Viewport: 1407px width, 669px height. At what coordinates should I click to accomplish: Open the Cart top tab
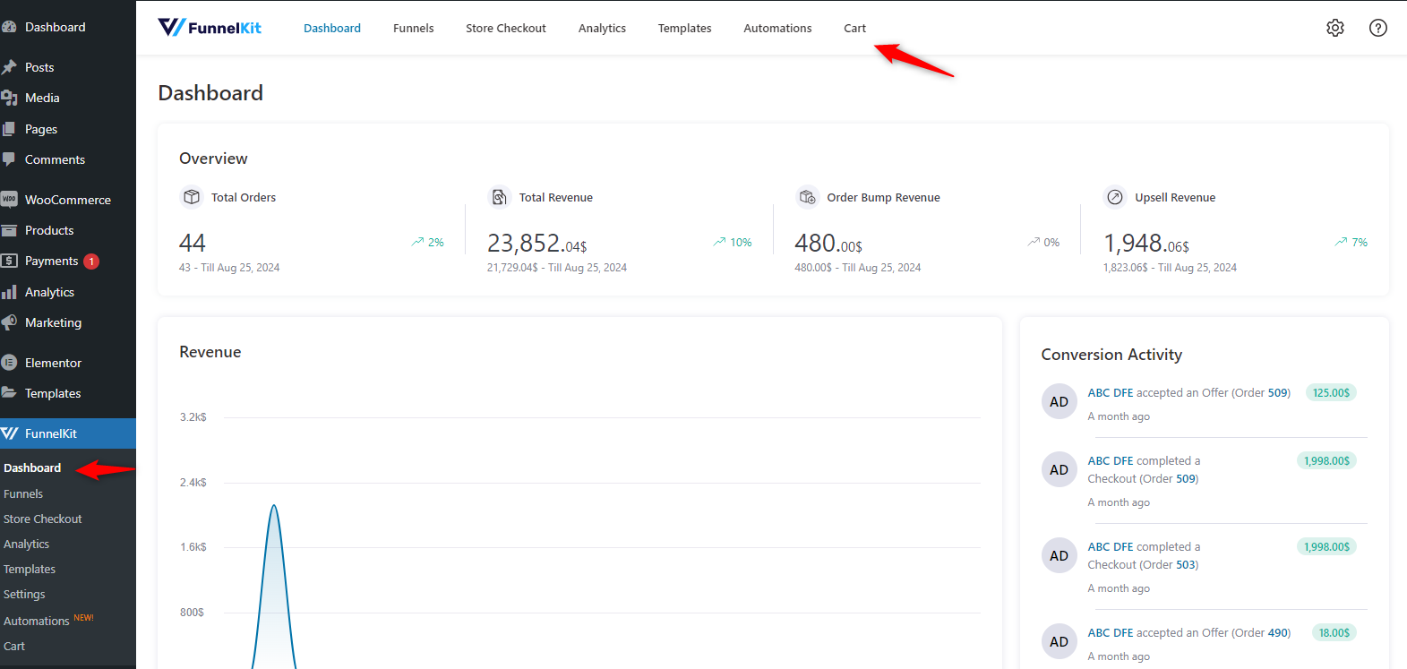854,28
